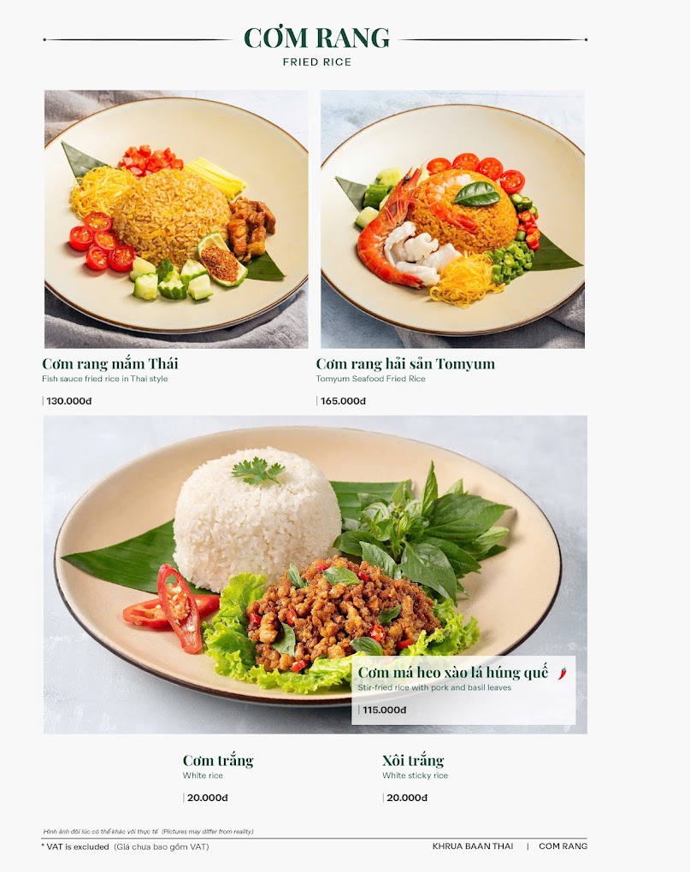Screen dimensions: 690x872
Task: Click the Cơm trắng item name
Action: pyautogui.click(x=218, y=760)
